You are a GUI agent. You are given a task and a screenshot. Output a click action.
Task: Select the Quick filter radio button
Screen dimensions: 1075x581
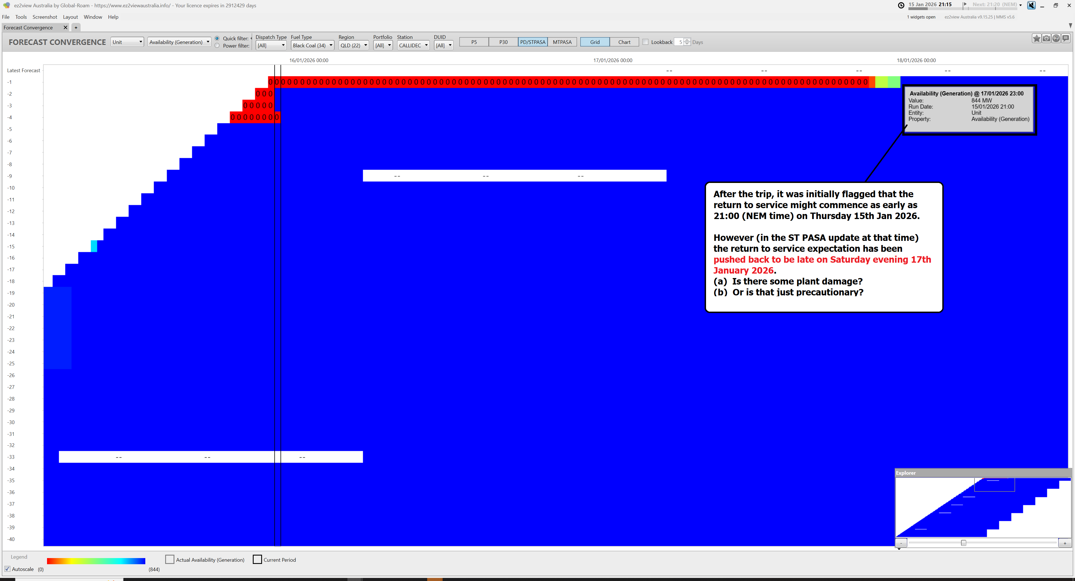pos(217,38)
